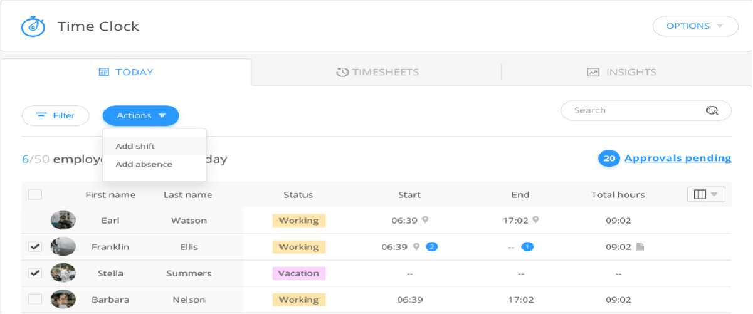Toggle the select-all header checkbox
753x314 pixels.
(35, 194)
